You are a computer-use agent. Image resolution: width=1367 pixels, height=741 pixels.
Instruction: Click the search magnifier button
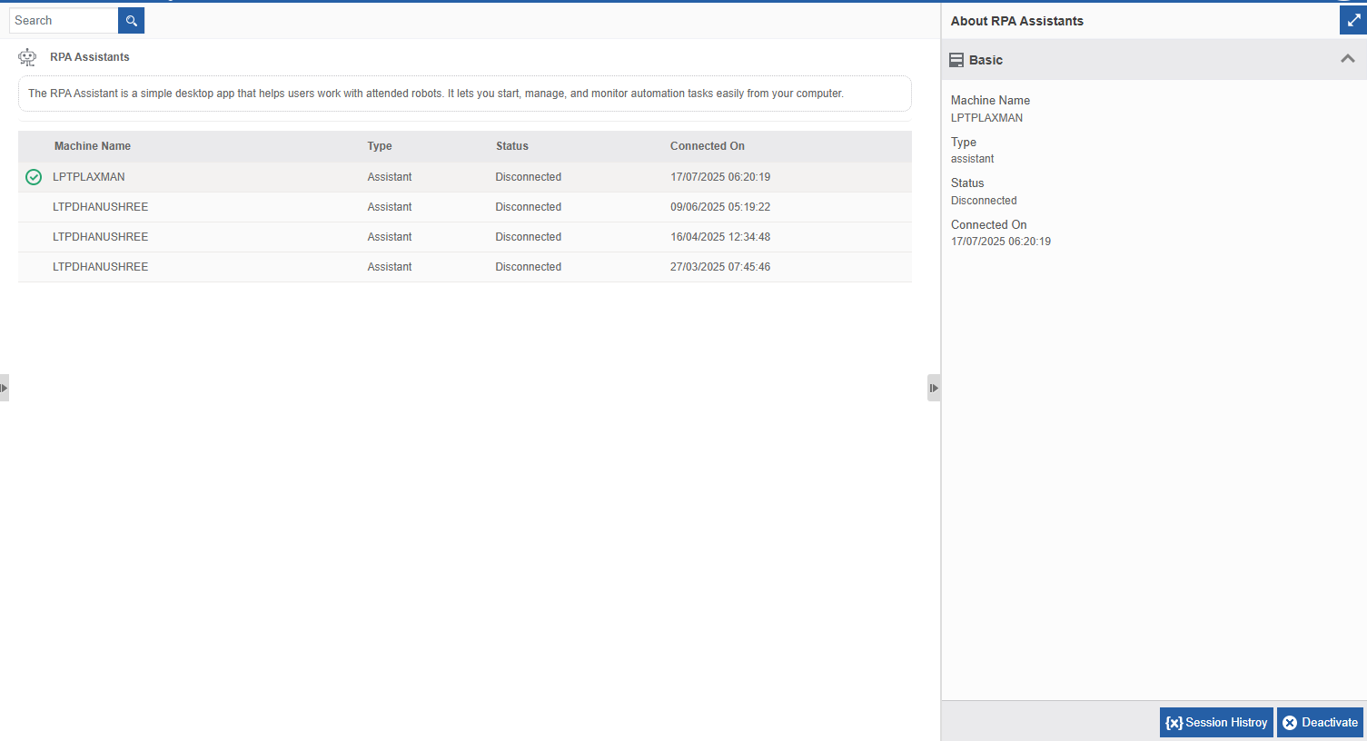(x=131, y=21)
